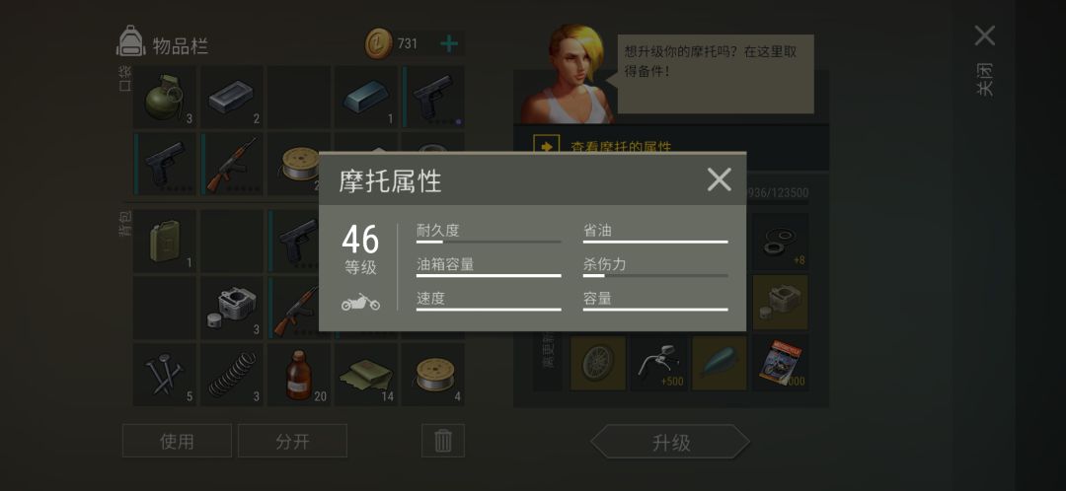Select the motorcycle wheel part slot
This screenshot has width=1066, height=491.
point(598,364)
